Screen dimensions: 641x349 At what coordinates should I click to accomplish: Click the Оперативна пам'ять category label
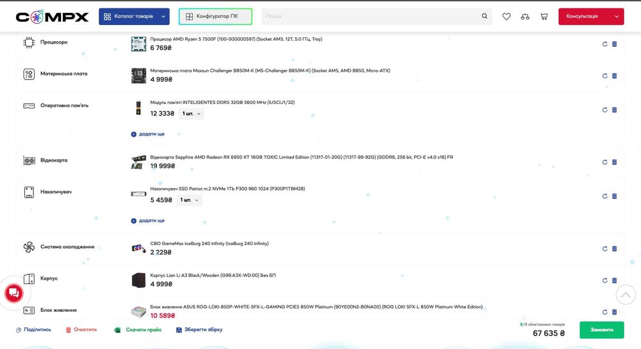[x=64, y=106]
